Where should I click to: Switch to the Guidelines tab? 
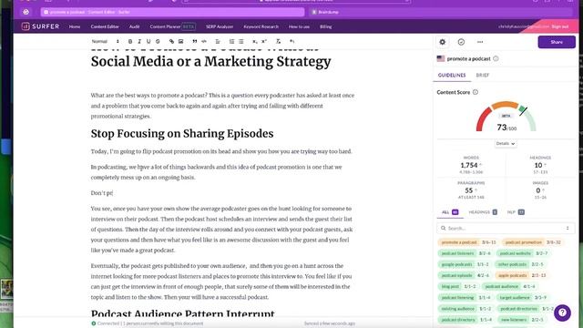(452, 75)
